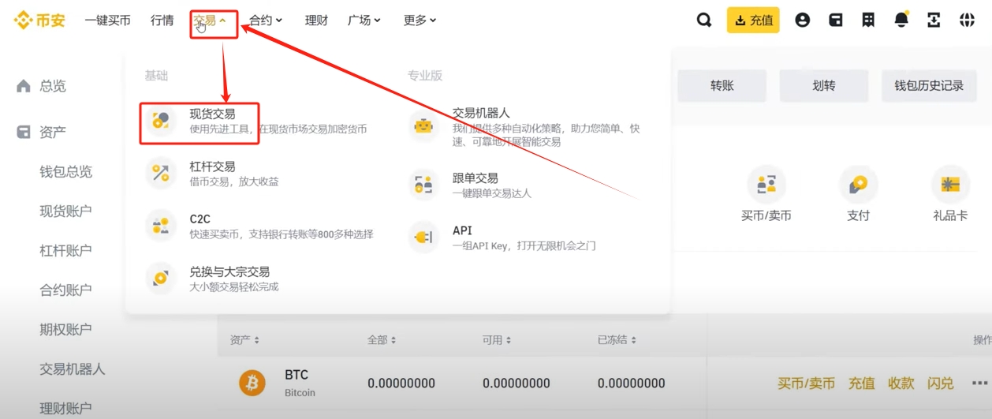This screenshot has width=992, height=419.
Task: Click the 总览 home icon in sidebar
Action: [24, 86]
